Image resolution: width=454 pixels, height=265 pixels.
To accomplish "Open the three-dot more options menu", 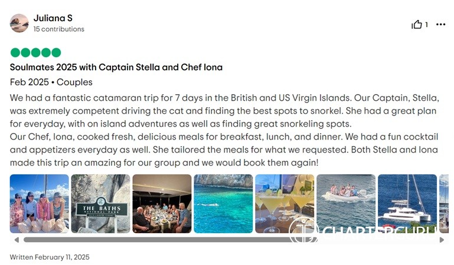I will pos(440,24).
